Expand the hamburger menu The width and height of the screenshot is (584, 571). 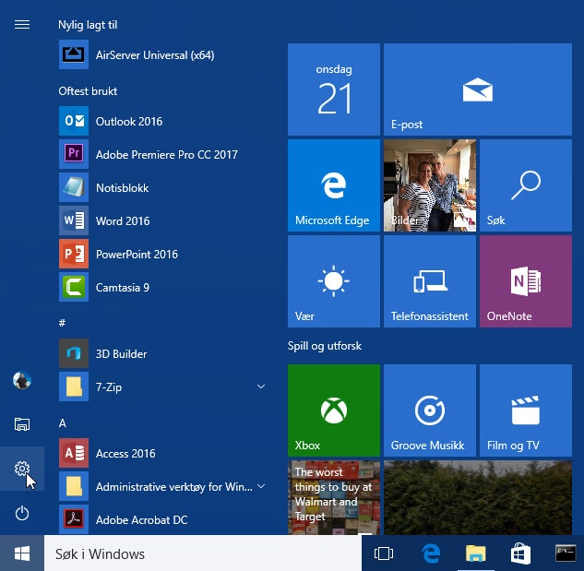[22, 25]
